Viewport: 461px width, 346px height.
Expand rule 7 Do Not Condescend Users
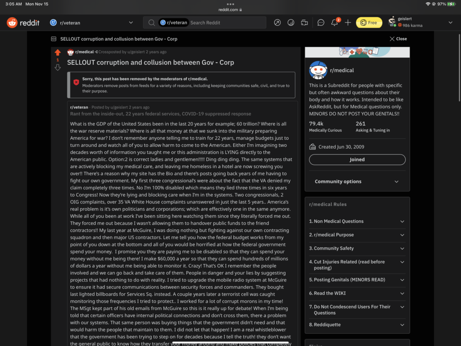(x=357, y=310)
